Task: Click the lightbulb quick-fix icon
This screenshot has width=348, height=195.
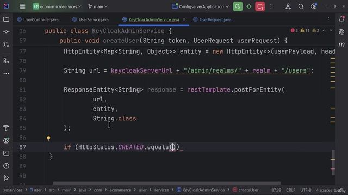Action: [48, 139]
